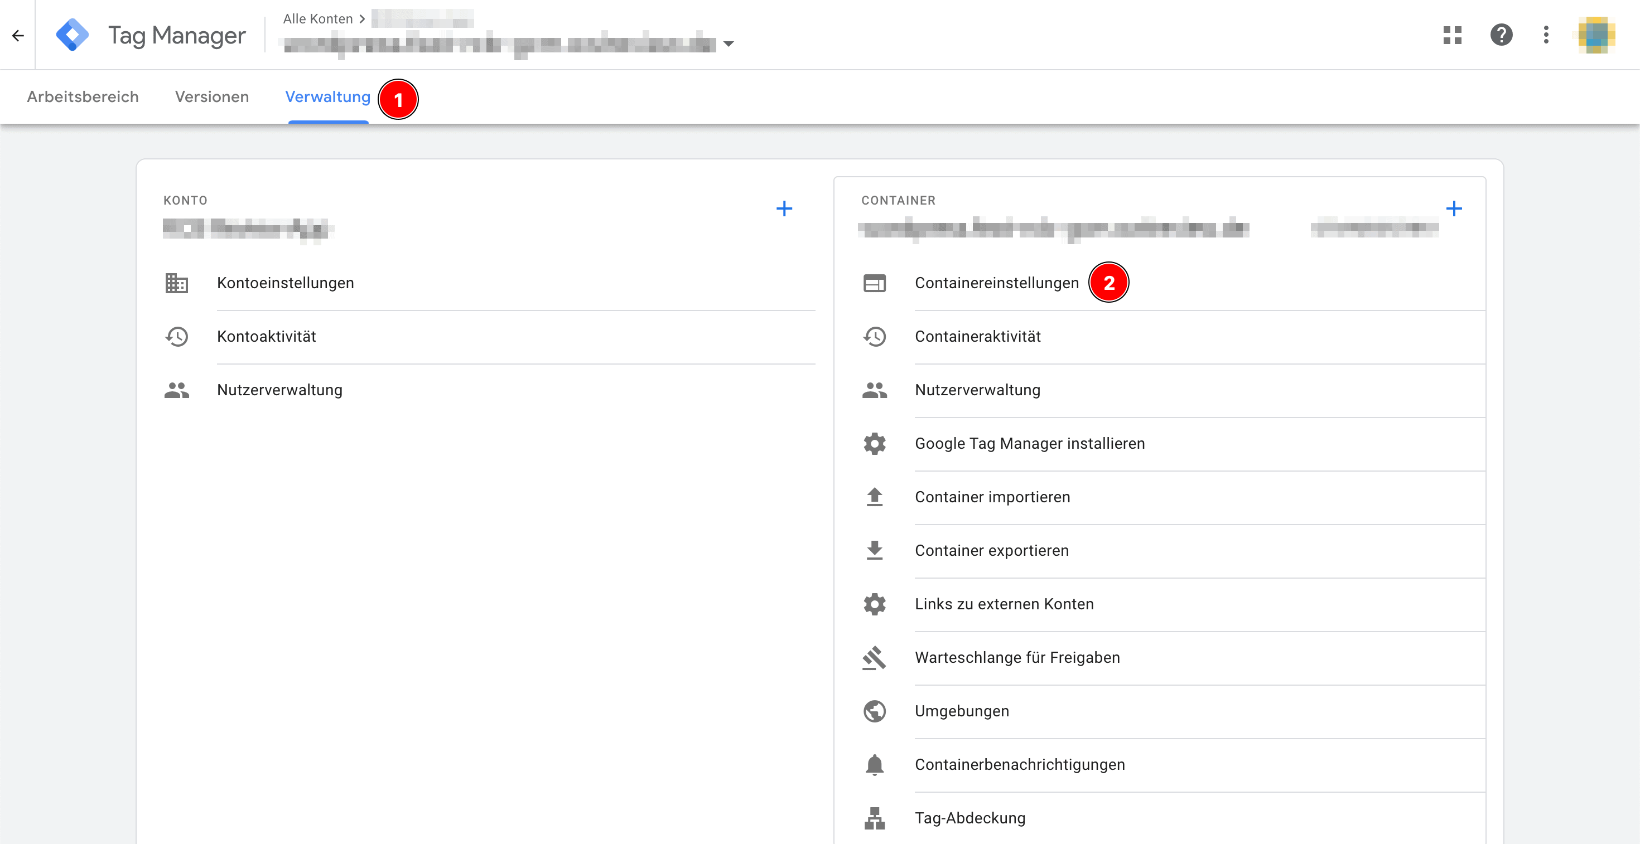The image size is (1640, 844).
Task: Click the plus icon to add Konto
Action: [x=784, y=208]
